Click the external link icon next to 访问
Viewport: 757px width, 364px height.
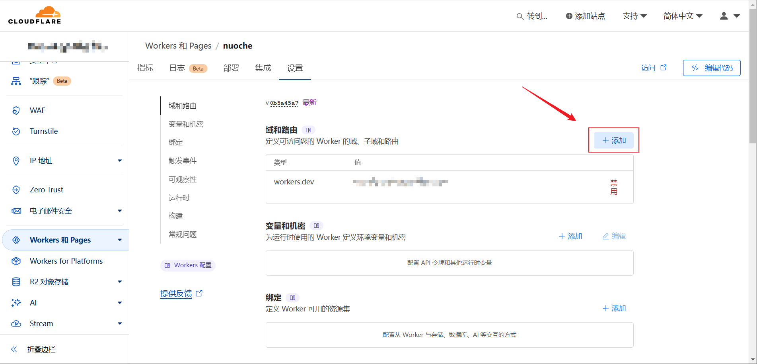(664, 67)
